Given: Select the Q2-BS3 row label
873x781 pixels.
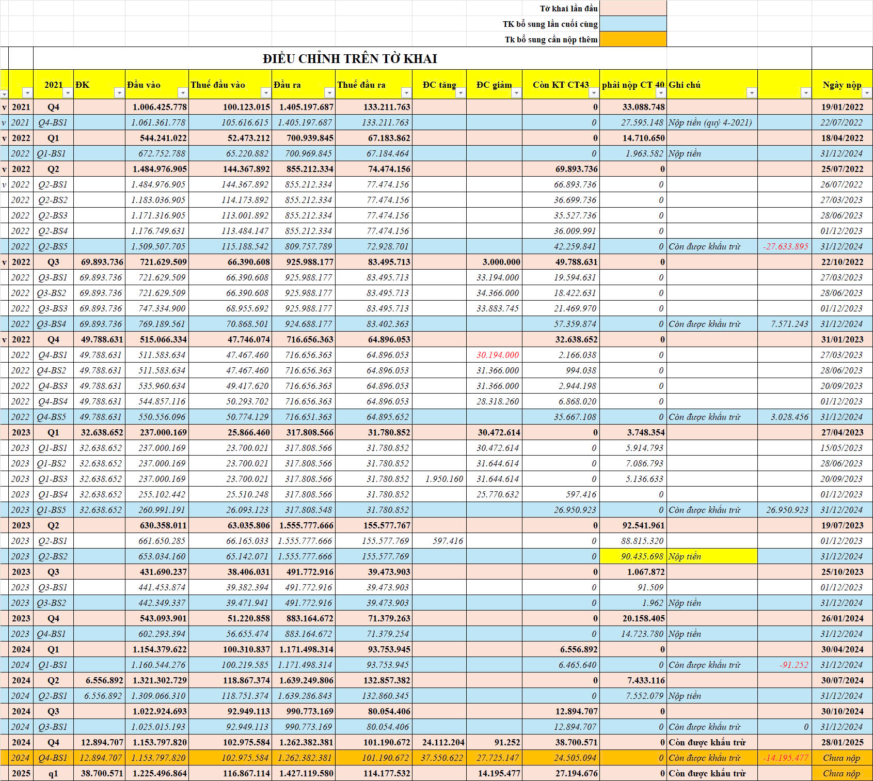Looking at the screenshot, I should [53, 215].
